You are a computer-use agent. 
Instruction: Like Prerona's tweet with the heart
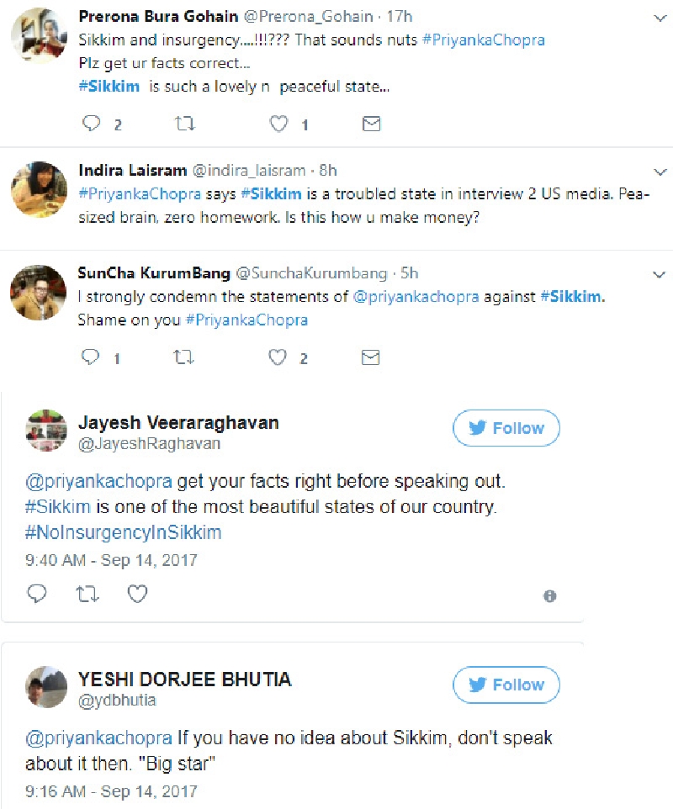[x=278, y=123]
